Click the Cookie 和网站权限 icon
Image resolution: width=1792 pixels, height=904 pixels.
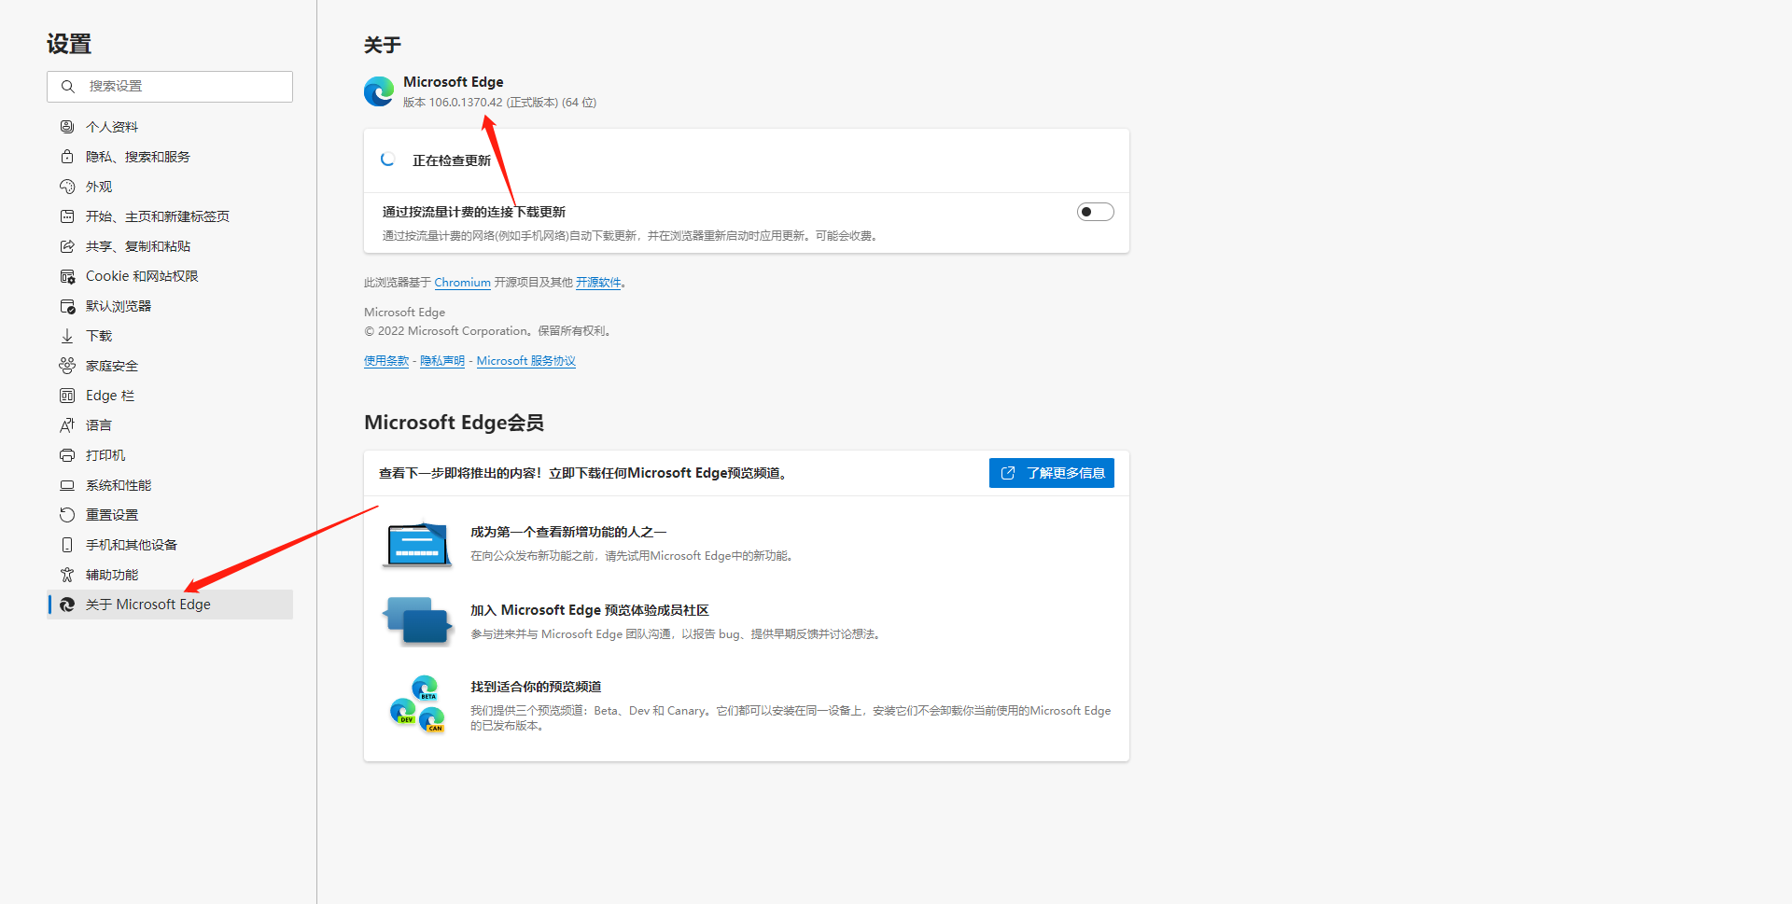tap(67, 276)
